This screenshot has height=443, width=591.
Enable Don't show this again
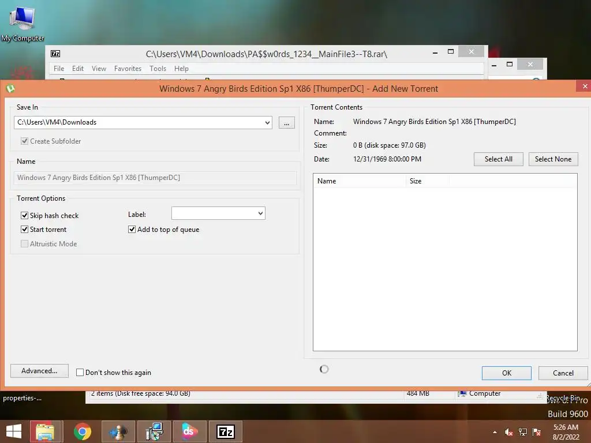tap(80, 373)
